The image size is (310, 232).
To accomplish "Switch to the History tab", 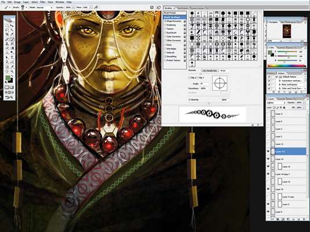I will click(272, 73).
